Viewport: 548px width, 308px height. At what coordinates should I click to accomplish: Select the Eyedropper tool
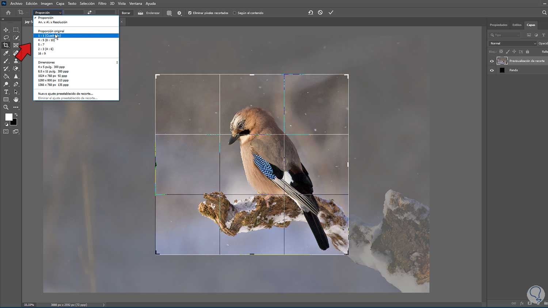coord(6,53)
